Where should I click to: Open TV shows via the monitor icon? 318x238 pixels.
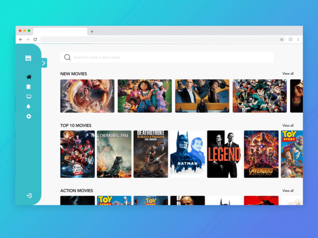click(x=29, y=97)
